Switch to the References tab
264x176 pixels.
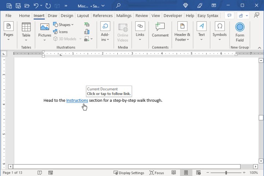point(103,16)
